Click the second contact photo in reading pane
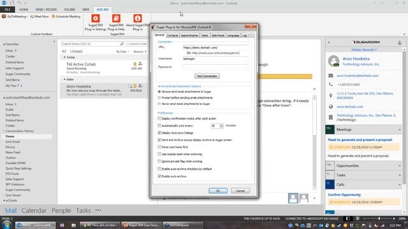The height and width of the screenshot is (229, 408). 303,198
